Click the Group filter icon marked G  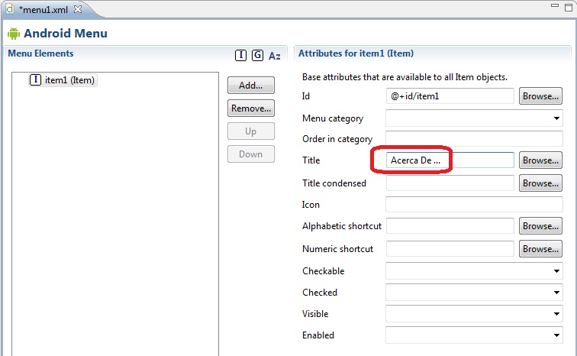click(x=257, y=55)
